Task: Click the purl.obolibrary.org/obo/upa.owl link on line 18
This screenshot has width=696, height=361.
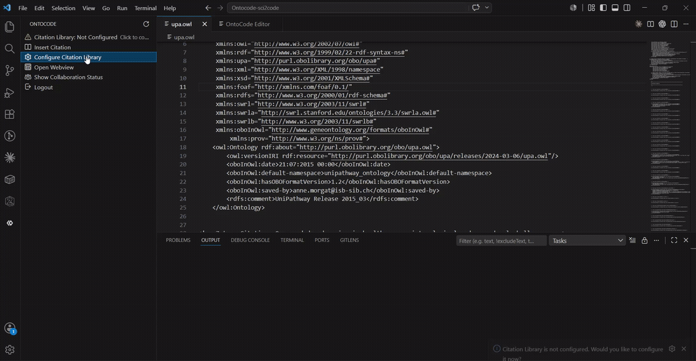Action: (x=366, y=147)
